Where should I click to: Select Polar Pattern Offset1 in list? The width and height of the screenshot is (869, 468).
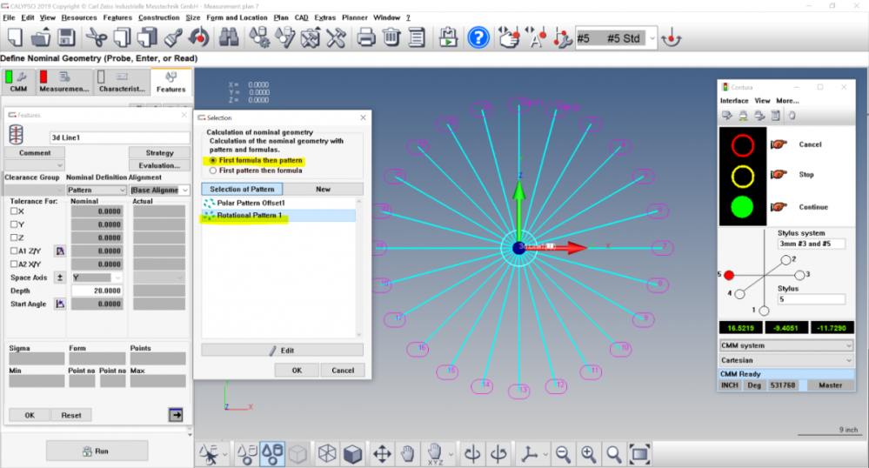(x=278, y=203)
